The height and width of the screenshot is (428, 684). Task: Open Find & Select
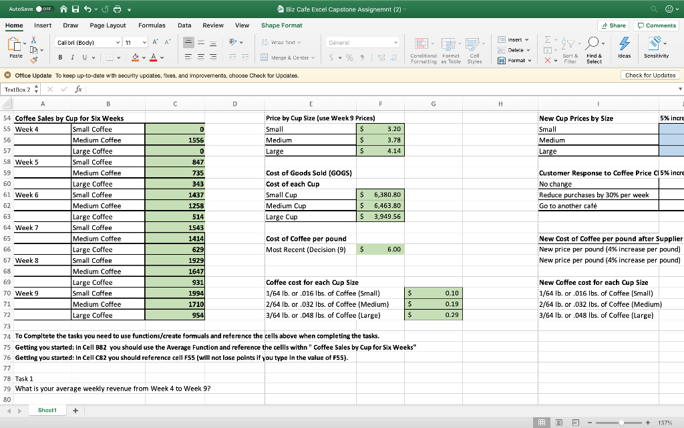pyautogui.click(x=594, y=51)
